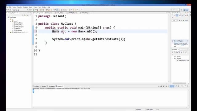The height and width of the screenshot is (111, 197).
Task: Open the File menu
Action: pyautogui.click(x=7, y=7)
